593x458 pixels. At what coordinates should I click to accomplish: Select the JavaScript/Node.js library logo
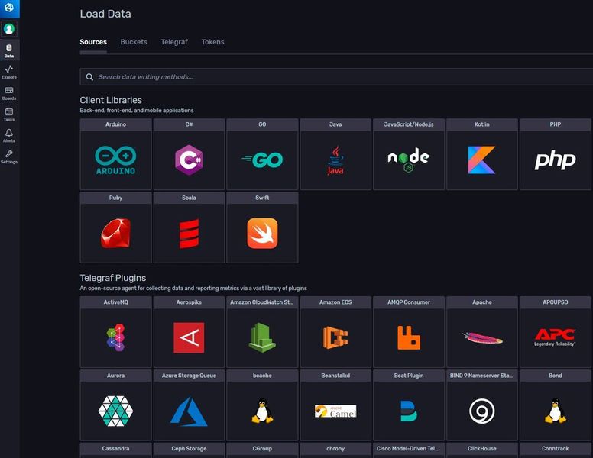408,160
